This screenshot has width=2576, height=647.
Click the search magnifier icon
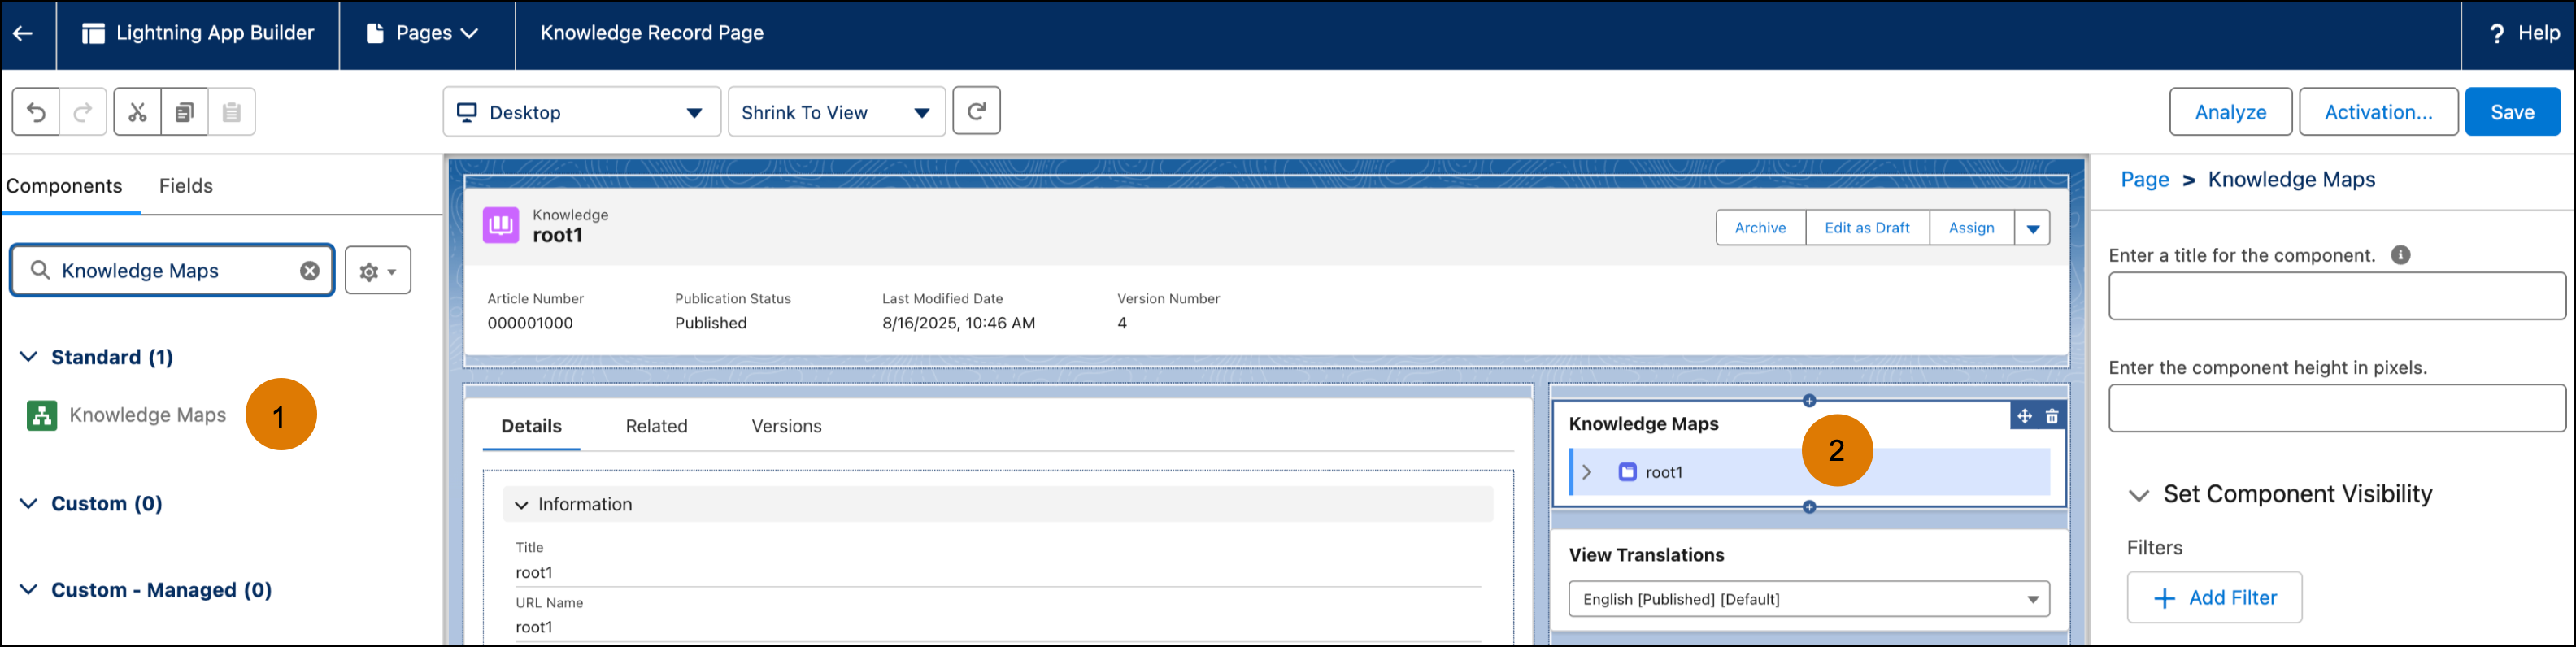click(40, 270)
